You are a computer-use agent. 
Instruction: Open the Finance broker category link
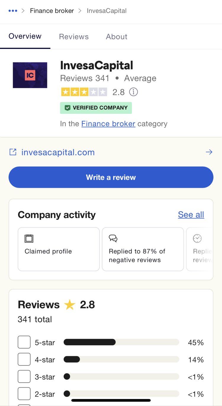[x=108, y=124]
